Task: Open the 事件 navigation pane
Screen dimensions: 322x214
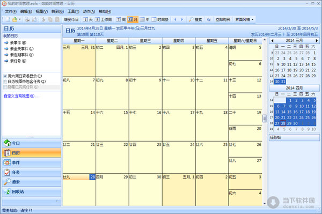Action: coord(32,163)
